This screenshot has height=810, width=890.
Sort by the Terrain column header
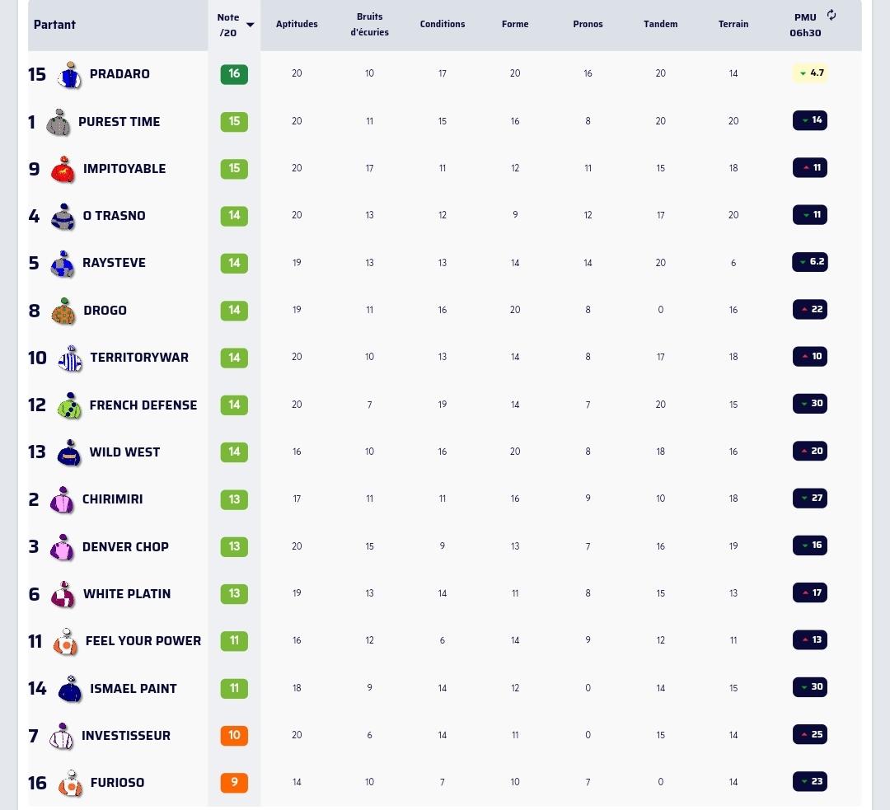pyautogui.click(x=733, y=24)
